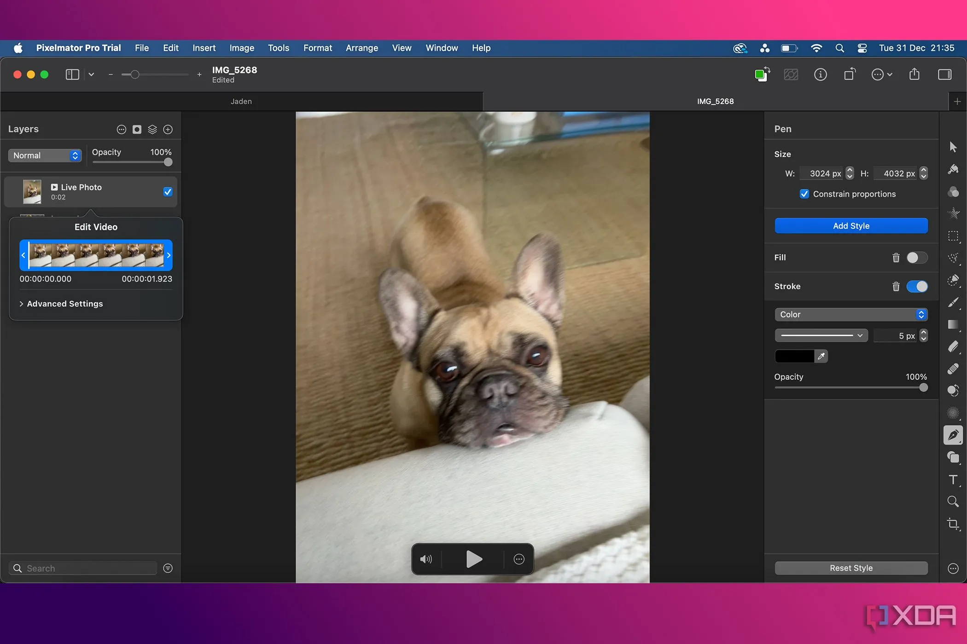Image resolution: width=967 pixels, height=644 pixels.
Task: Pick stroke color with the eyedropper
Action: [x=821, y=356]
